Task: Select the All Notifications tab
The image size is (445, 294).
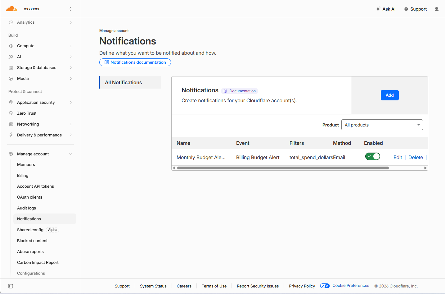Action: (x=130, y=82)
